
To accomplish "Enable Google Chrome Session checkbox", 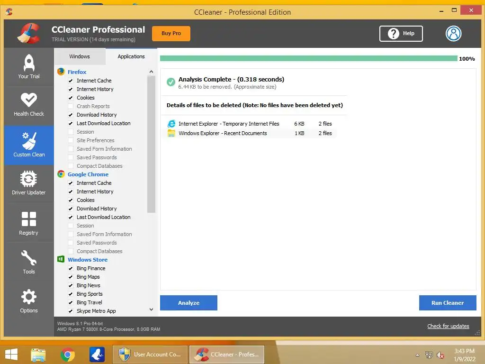I will coord(71,226).
